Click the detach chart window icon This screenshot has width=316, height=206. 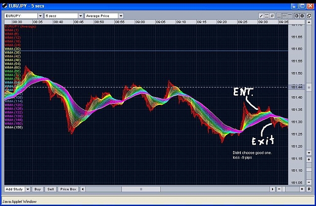click(309, 16)
